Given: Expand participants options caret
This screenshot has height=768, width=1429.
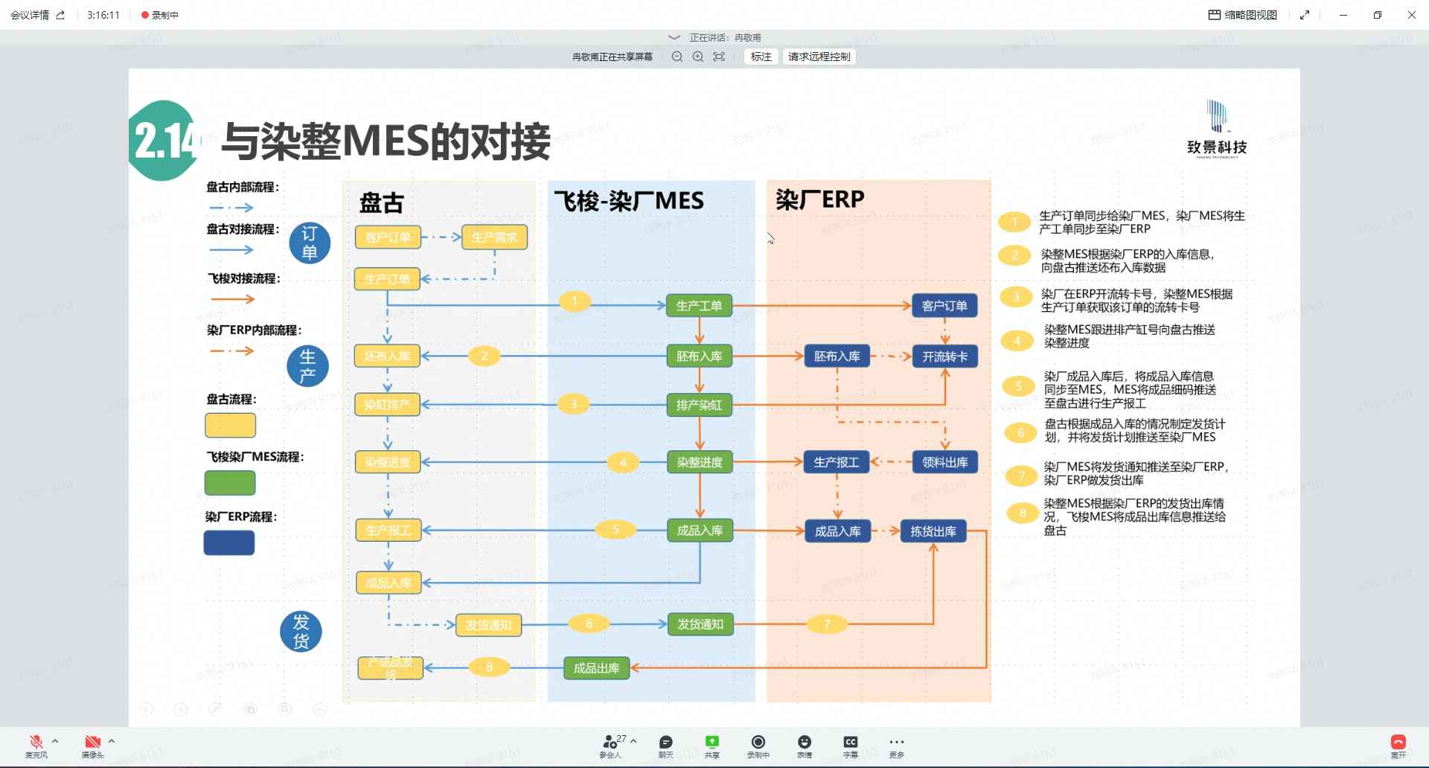Looking at the screenshot, I should click(x=633, y=741).
